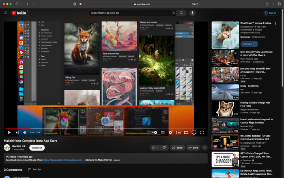Screen dimensions: 284x178
Task: Show Safari tab overview
Action: click(279, 4)
